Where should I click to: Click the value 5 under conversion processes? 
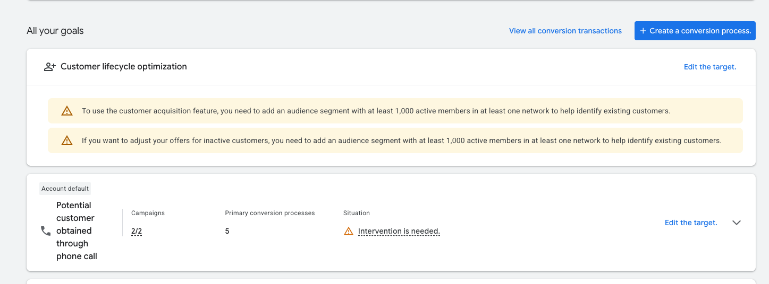pos(227,231)
